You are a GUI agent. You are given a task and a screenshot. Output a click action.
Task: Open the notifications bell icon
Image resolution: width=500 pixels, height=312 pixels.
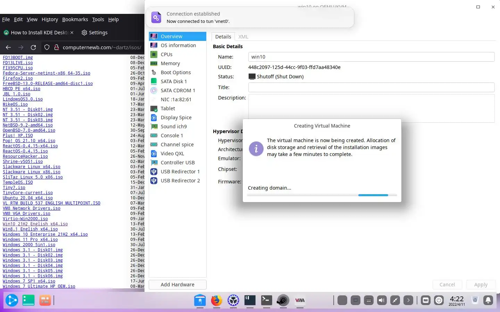(x=488, y=300)
